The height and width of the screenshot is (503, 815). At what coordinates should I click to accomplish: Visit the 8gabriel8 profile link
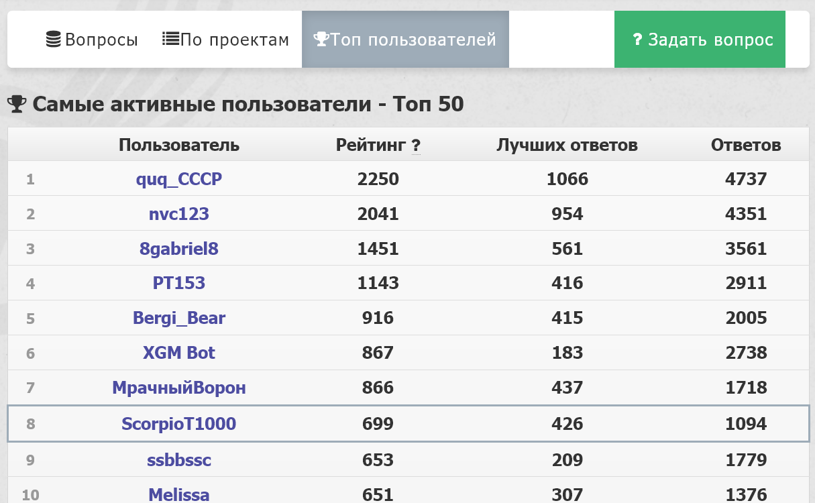click(179, 249)
